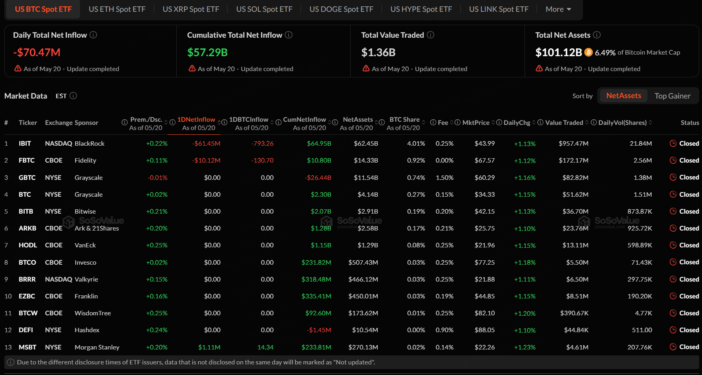Toggle sort arrows on DailyVol(Shares) column

pyautogui.click(x=650, y=123)
